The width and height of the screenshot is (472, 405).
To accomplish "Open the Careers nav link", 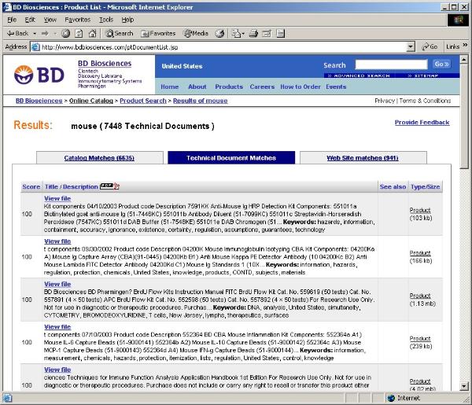I will [262, 87].
